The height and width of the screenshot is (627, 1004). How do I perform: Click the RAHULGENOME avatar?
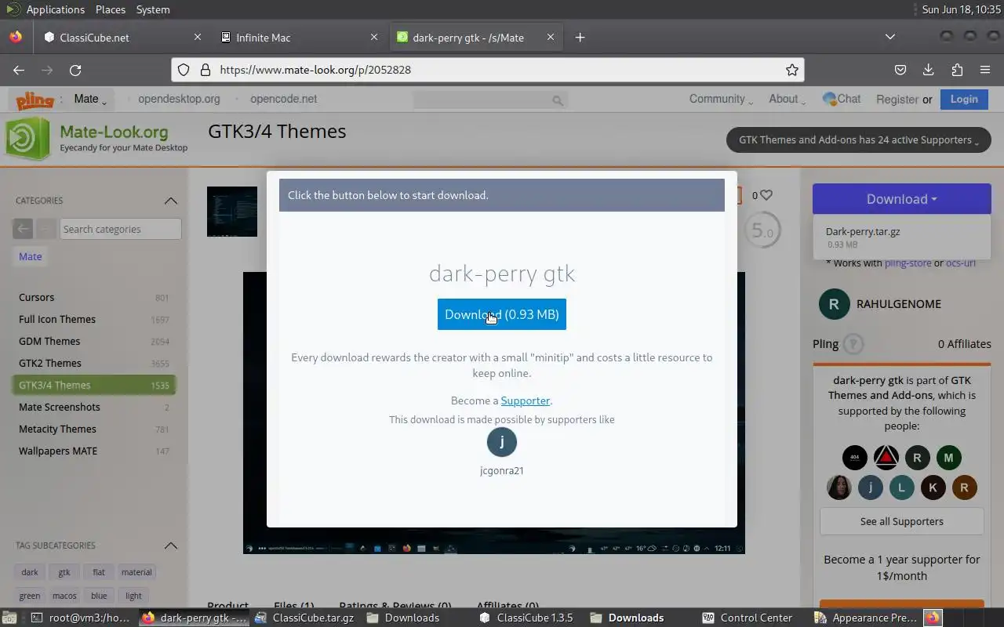click(x=834, y=304)
